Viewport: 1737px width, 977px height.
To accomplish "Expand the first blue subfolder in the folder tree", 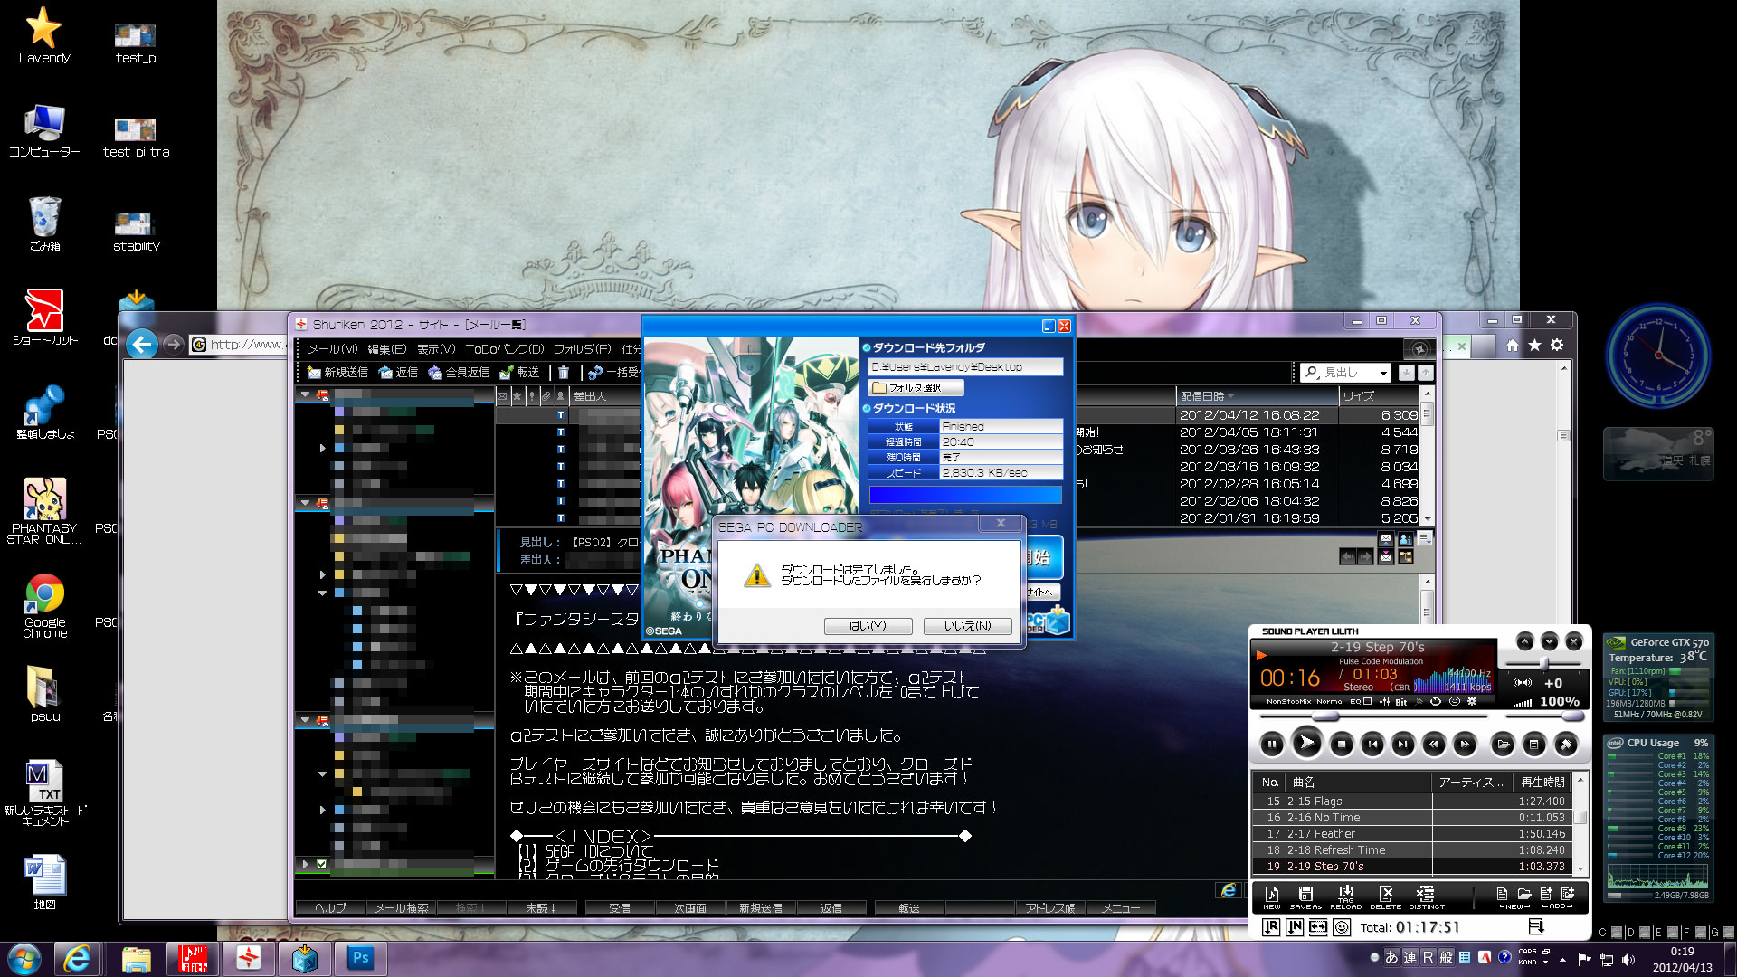I will (322, 448).
